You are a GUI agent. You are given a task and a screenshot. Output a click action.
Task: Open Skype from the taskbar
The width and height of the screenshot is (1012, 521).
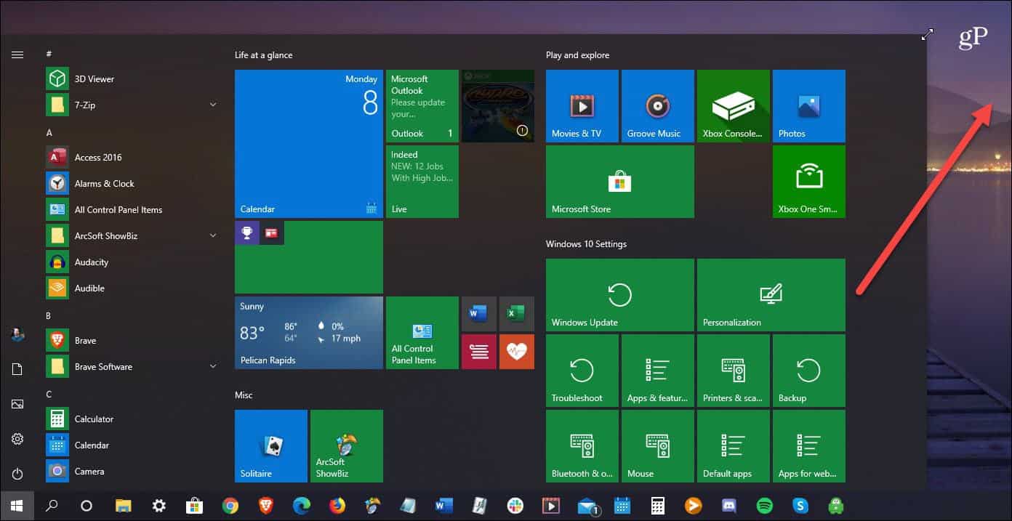point(800,506)
